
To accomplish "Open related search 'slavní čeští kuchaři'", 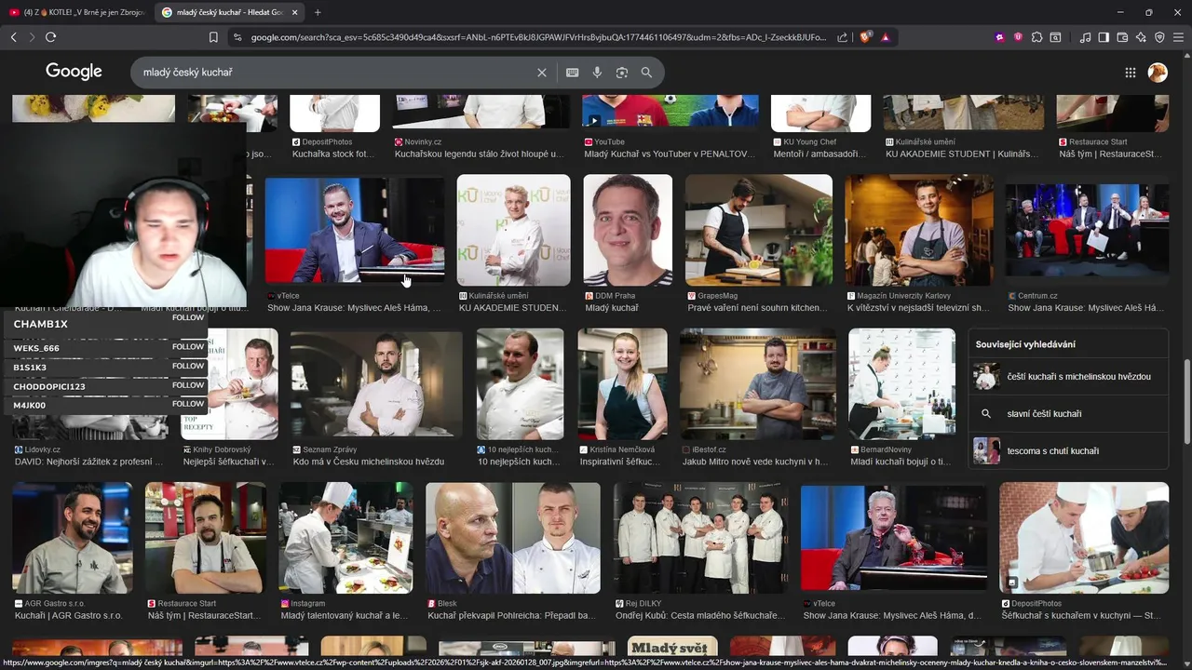I will coord(1068,414).
